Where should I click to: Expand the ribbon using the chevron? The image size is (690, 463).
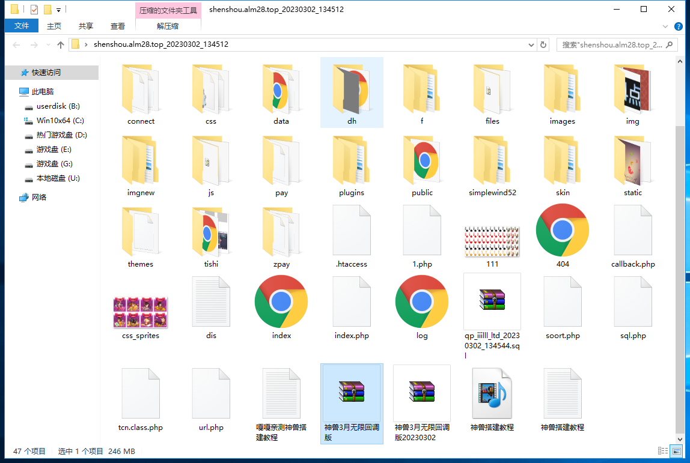tap(665, 26)
